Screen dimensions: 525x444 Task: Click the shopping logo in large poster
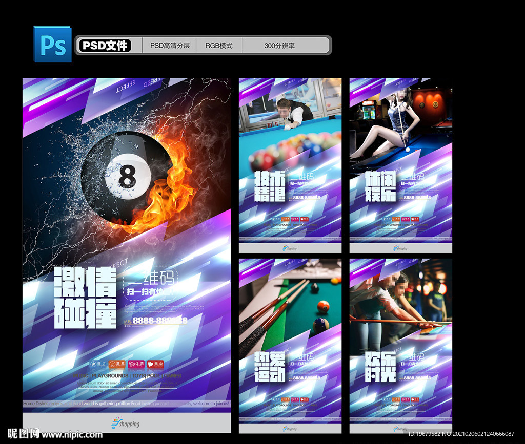[x=126, y=424]
